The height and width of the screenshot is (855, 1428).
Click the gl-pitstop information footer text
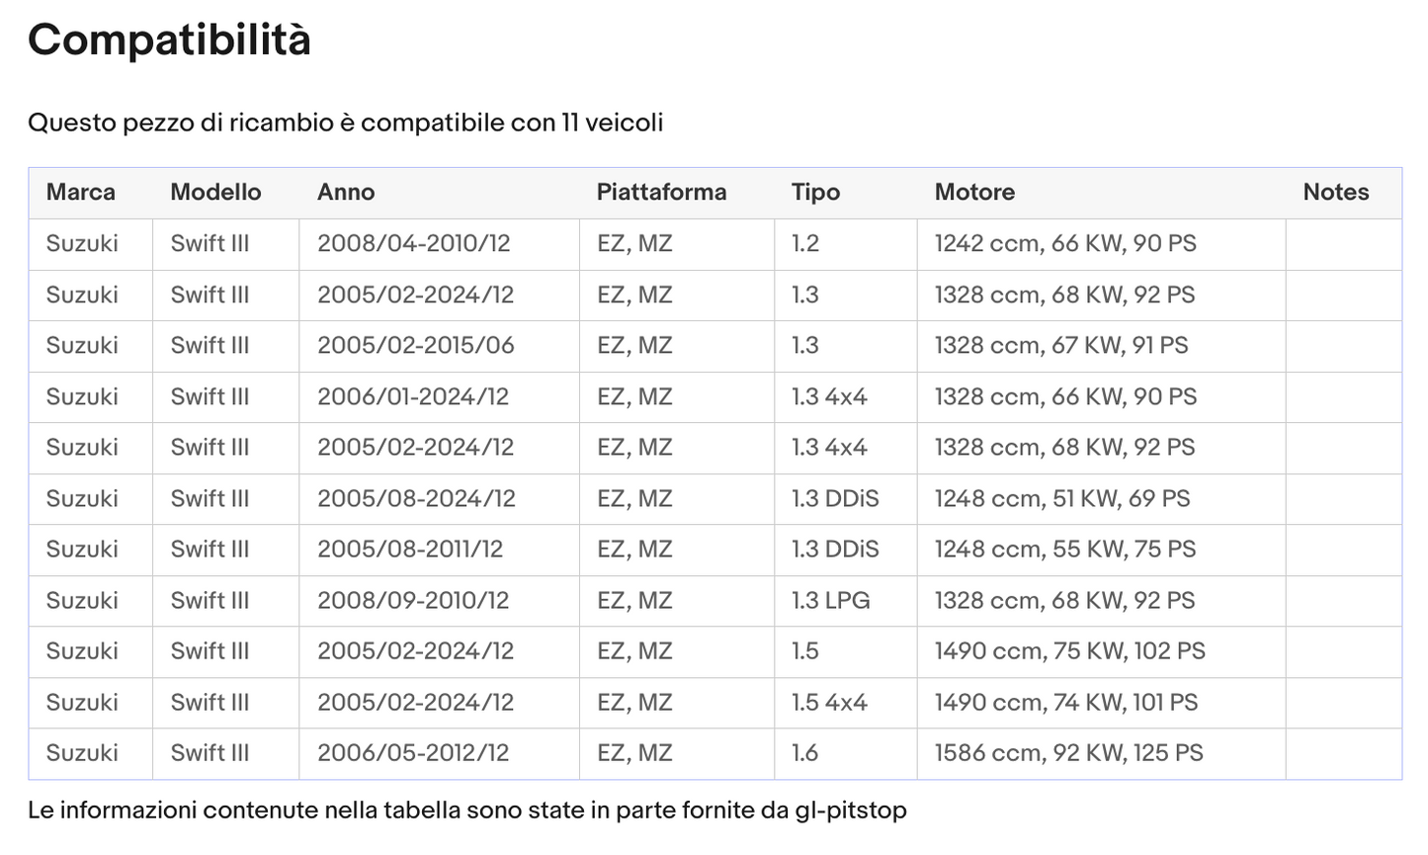[x=466, y=811]
